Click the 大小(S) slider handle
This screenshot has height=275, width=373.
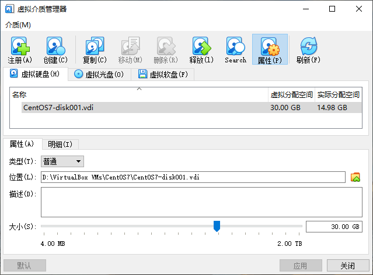click(217, 226)
